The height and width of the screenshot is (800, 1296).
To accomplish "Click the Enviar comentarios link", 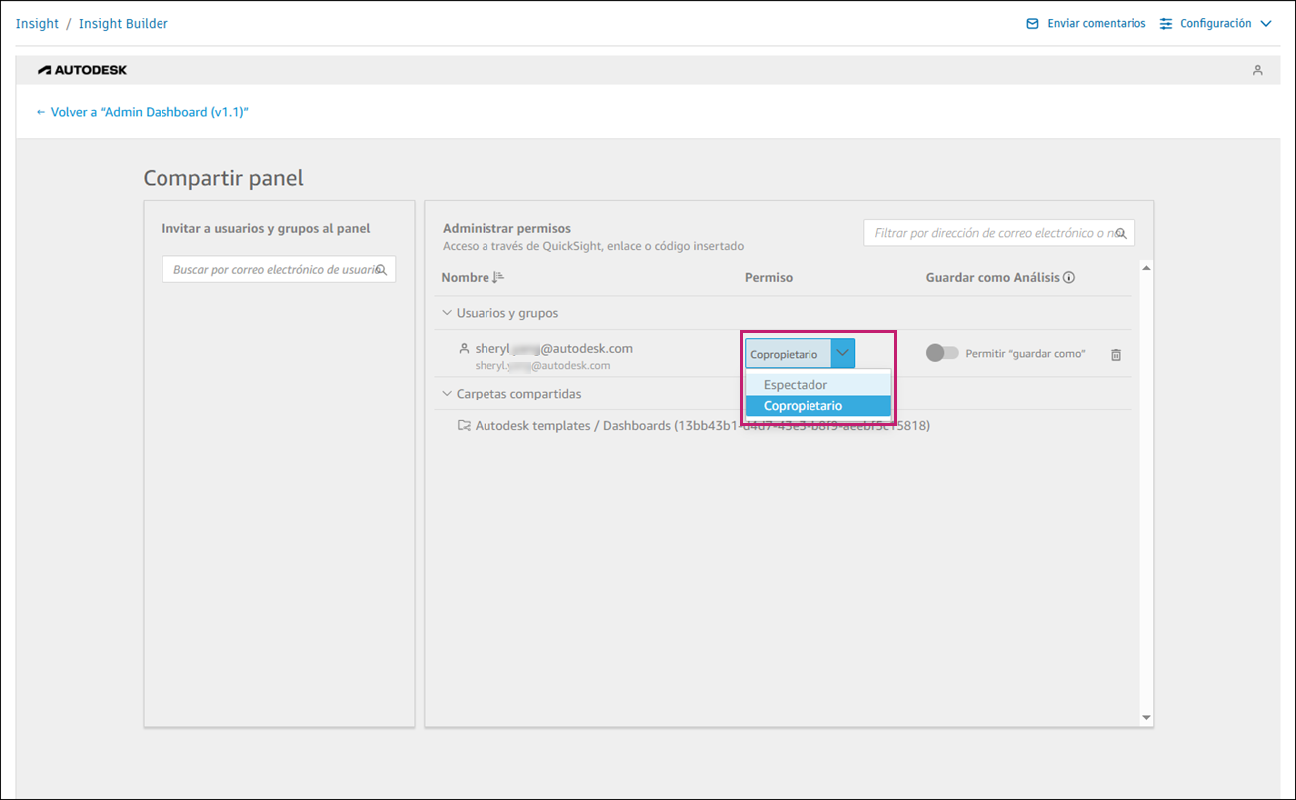I will coord(1096,24).
